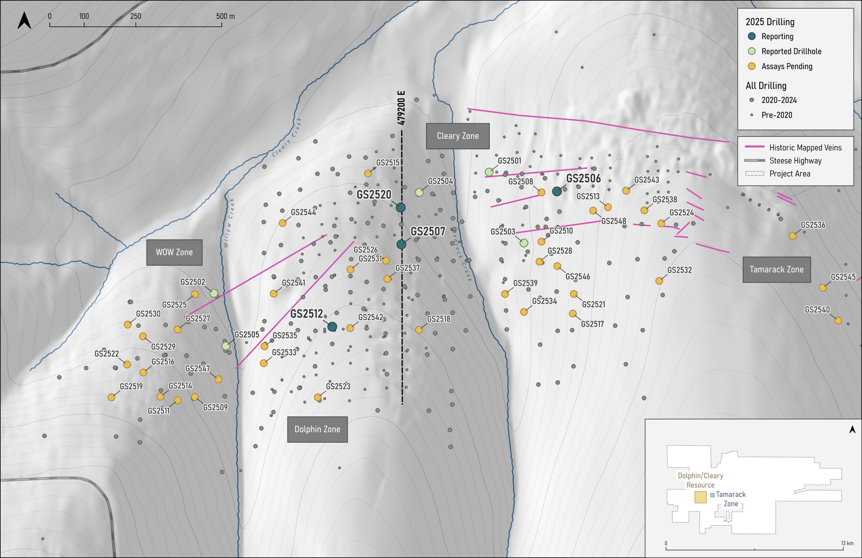This screenshot has width=862, height=558.
Task: Click the GS2523 orange drillhole marker
Action: point(318,397)
